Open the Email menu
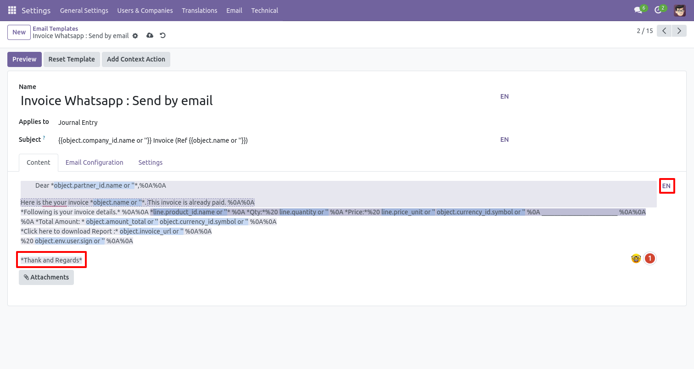Viewport: 694px width, 369px height. [234, 10]
